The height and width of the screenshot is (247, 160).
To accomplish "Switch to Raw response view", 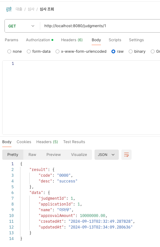I will [x=32, y=155].
